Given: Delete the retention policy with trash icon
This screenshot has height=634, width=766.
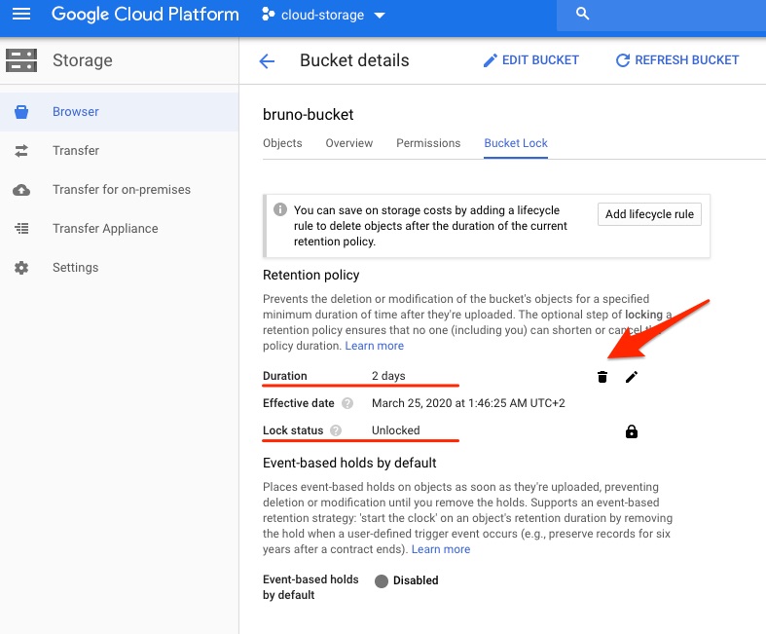Looking at the screenshot, I should click(602, 377).
